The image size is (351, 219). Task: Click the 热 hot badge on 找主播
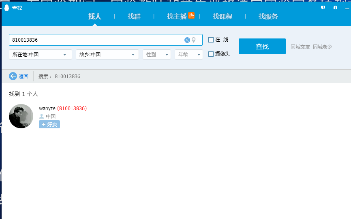(x=191, y=15)
